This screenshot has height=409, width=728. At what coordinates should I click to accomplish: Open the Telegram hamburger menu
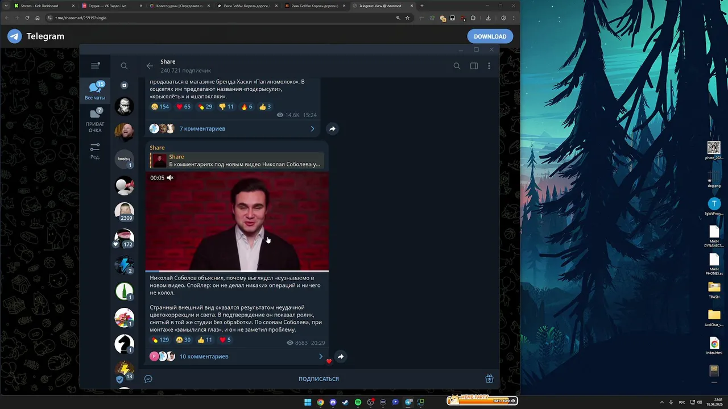[95, 66]
